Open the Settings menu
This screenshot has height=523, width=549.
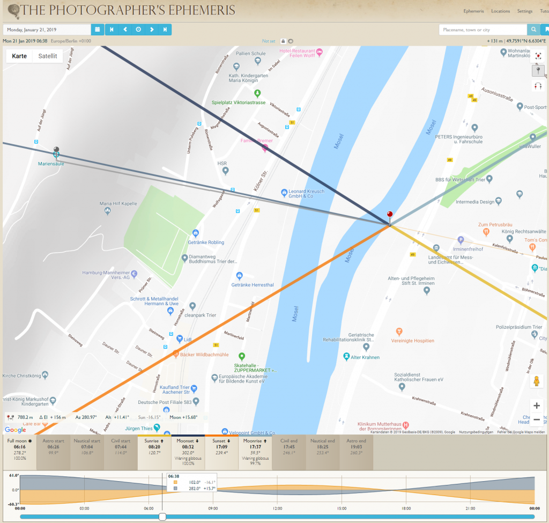[525, 11]
